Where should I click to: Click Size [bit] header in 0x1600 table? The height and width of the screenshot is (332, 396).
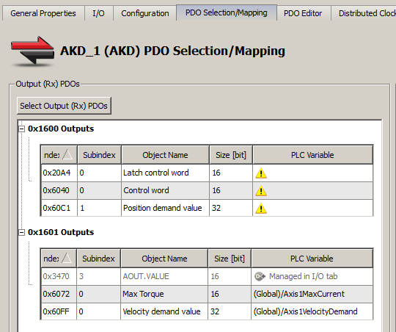[x=231, y=155]
